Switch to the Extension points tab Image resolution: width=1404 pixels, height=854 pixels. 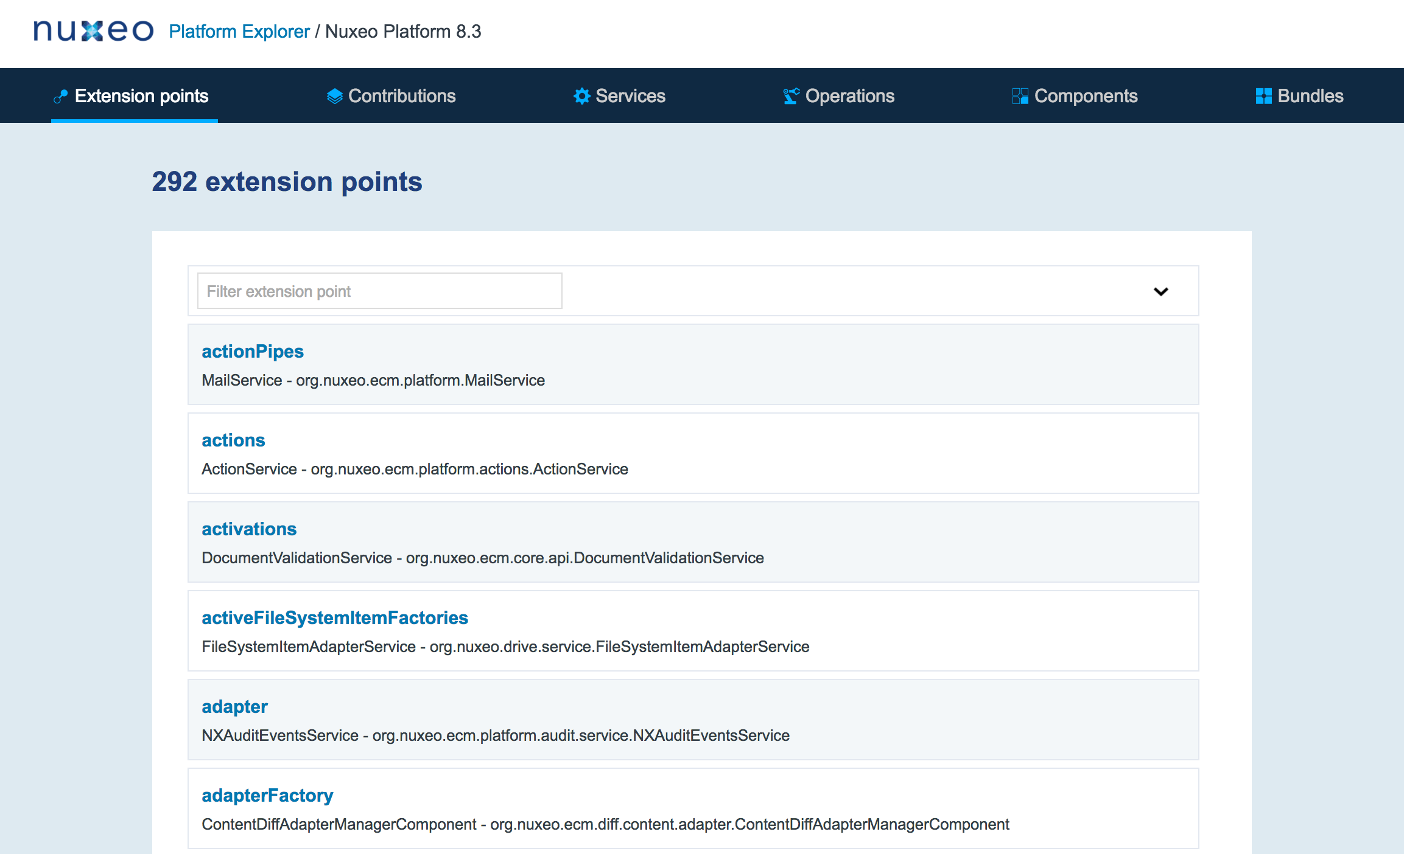(x=134, y=96)
